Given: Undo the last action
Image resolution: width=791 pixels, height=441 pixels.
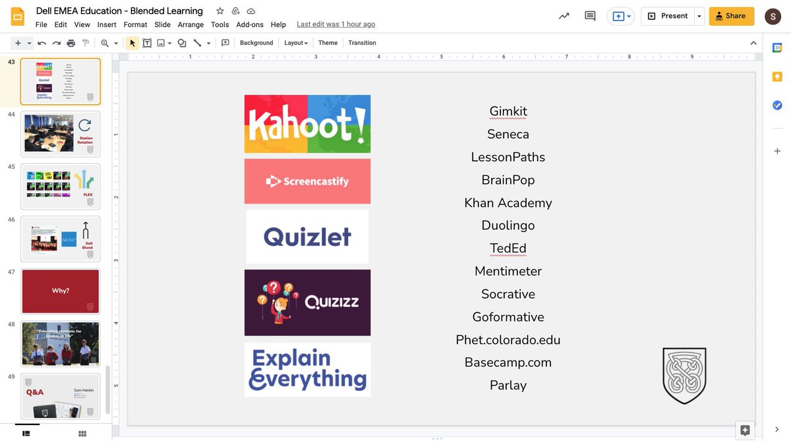Looking at the screenshot, I should click(42, 43).
